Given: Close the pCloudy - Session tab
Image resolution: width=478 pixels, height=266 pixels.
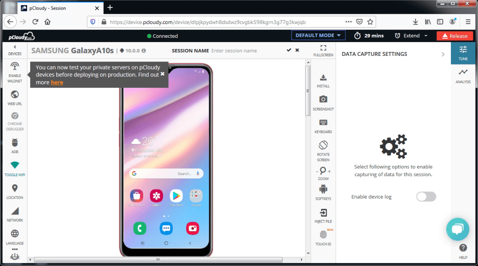Looking at the screenshot, I should coord(97,8).
